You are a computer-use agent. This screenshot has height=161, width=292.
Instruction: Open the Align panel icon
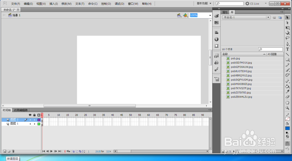pos(216,33)
